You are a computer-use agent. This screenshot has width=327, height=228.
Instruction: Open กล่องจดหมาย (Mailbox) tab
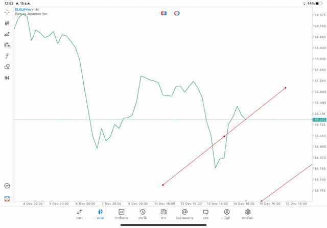click(x=184, y=214)
